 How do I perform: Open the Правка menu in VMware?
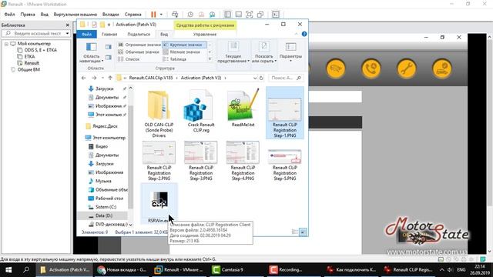click(x=28, y=15)
